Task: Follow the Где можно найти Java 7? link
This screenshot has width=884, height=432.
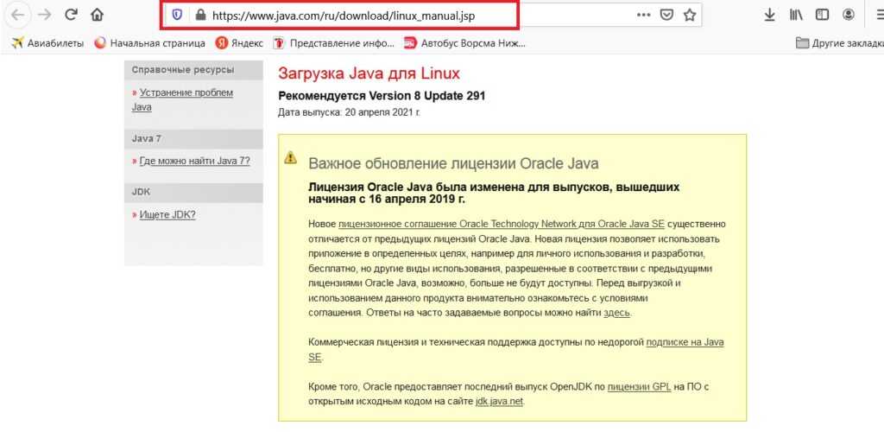Action: [194, 161]
